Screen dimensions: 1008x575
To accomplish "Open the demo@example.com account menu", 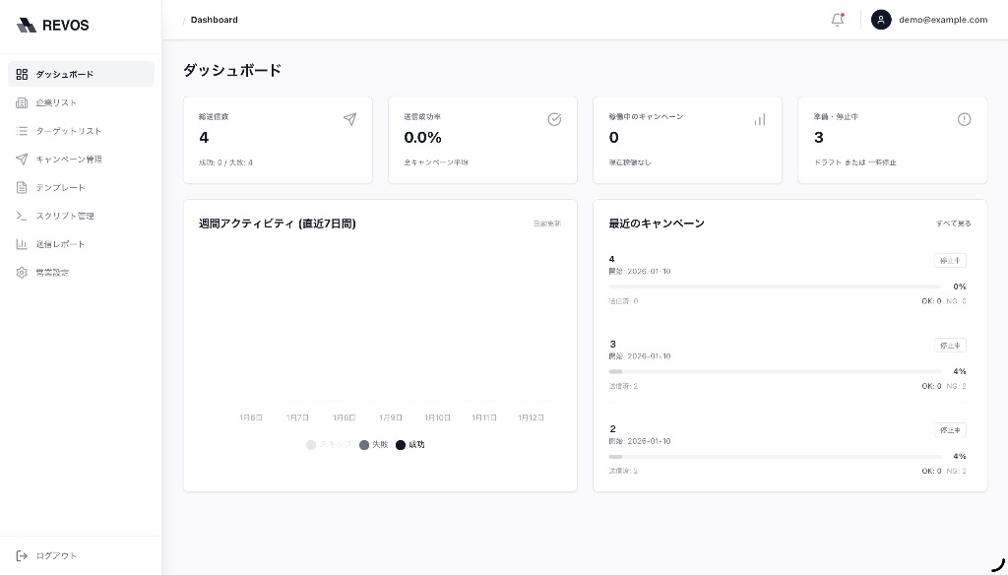I will [928, 20].
